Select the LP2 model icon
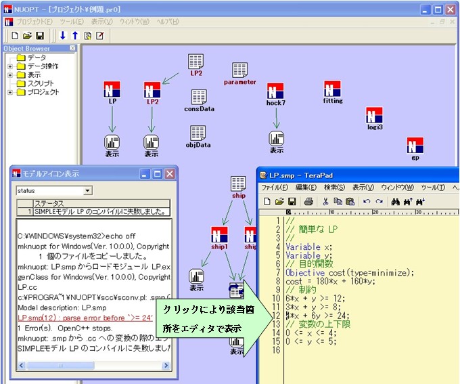The height and width of the screenshot is (384, 460). (152, 89)
